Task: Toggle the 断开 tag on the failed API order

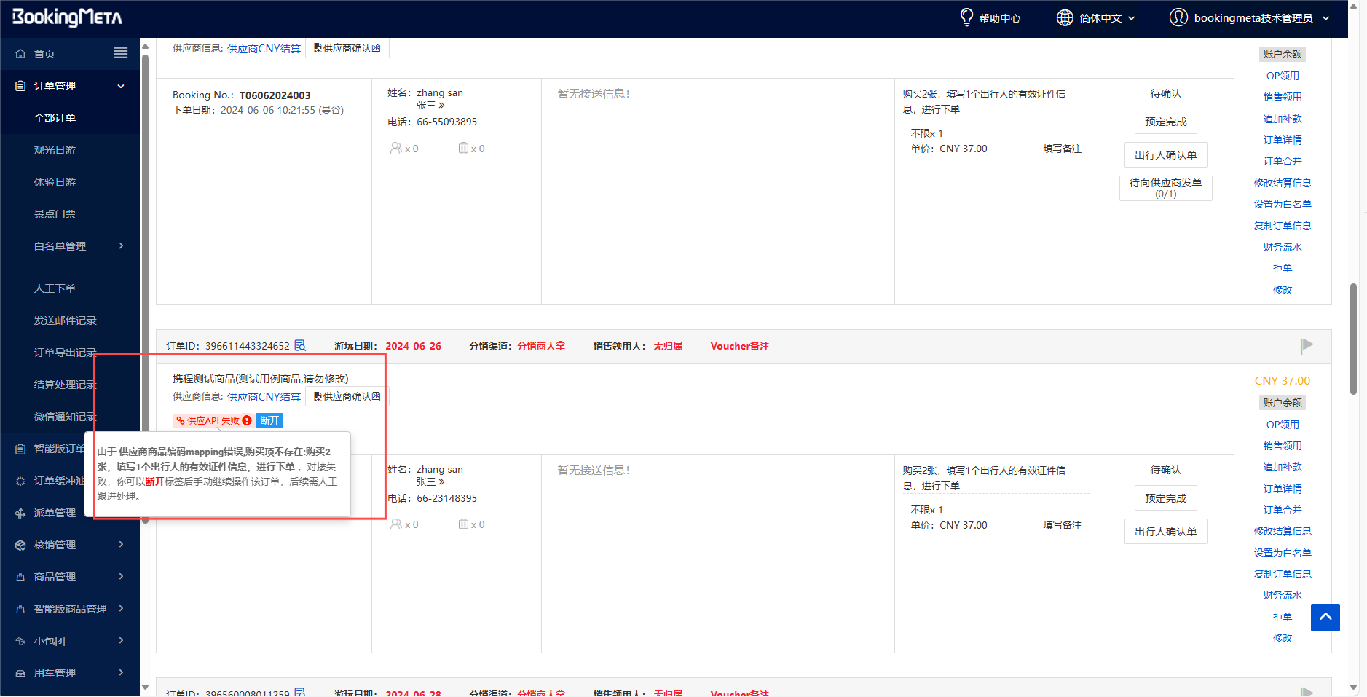Action: (x=269, y=420)
